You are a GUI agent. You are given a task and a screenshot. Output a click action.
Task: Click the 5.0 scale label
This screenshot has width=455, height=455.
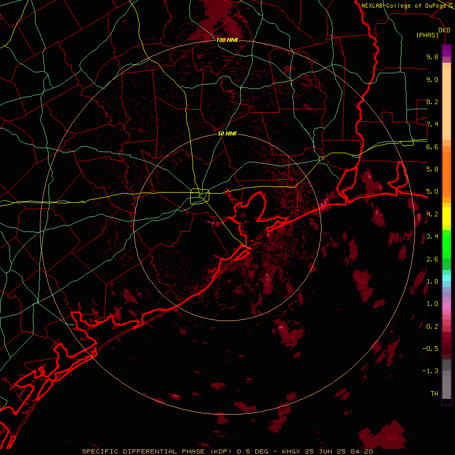pyautogui.click(x=432, y=192)
